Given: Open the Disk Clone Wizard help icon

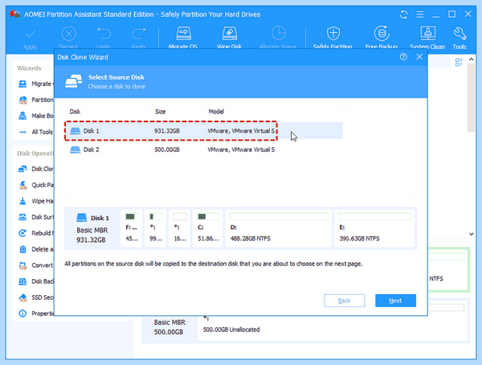Looking at the screenshot, I should click(403, 56).
